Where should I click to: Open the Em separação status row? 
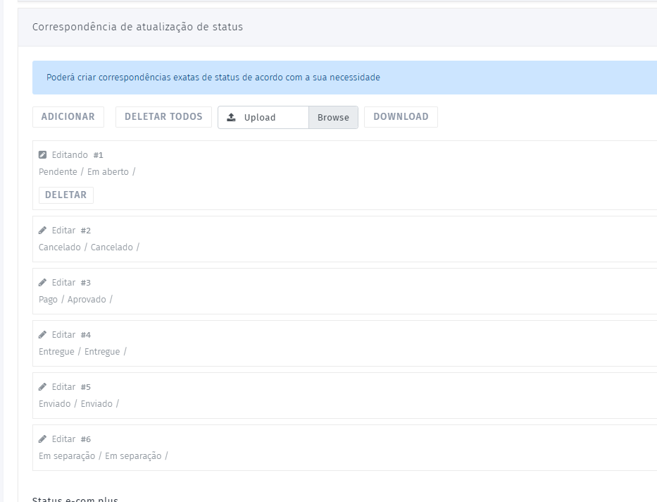pyautogui.click(x=103, y=456)
